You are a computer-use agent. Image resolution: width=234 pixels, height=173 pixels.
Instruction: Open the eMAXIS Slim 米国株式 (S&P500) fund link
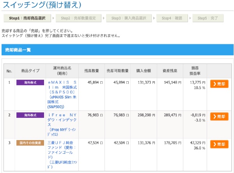[x=62, y=94]
